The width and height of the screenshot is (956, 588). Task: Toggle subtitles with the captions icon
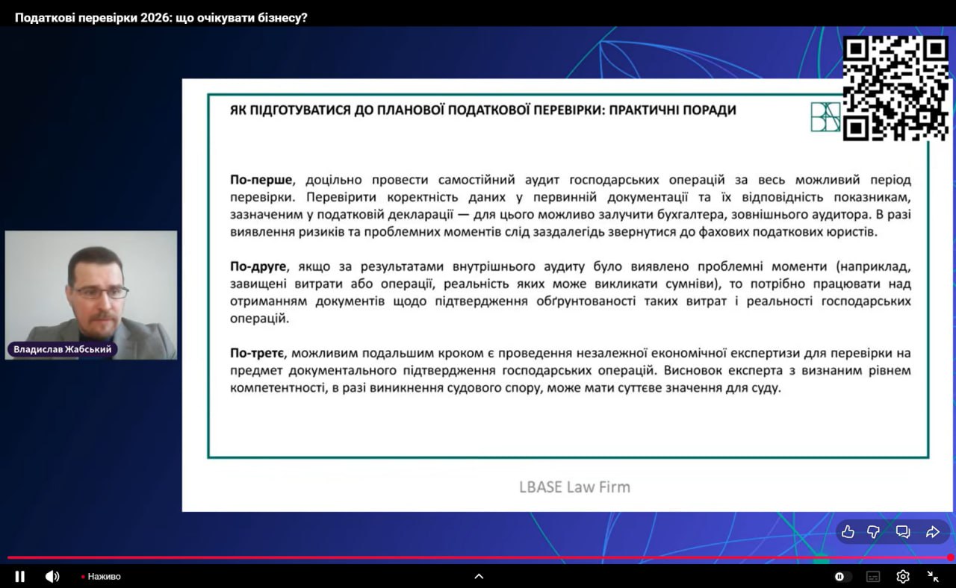(873, 576)
